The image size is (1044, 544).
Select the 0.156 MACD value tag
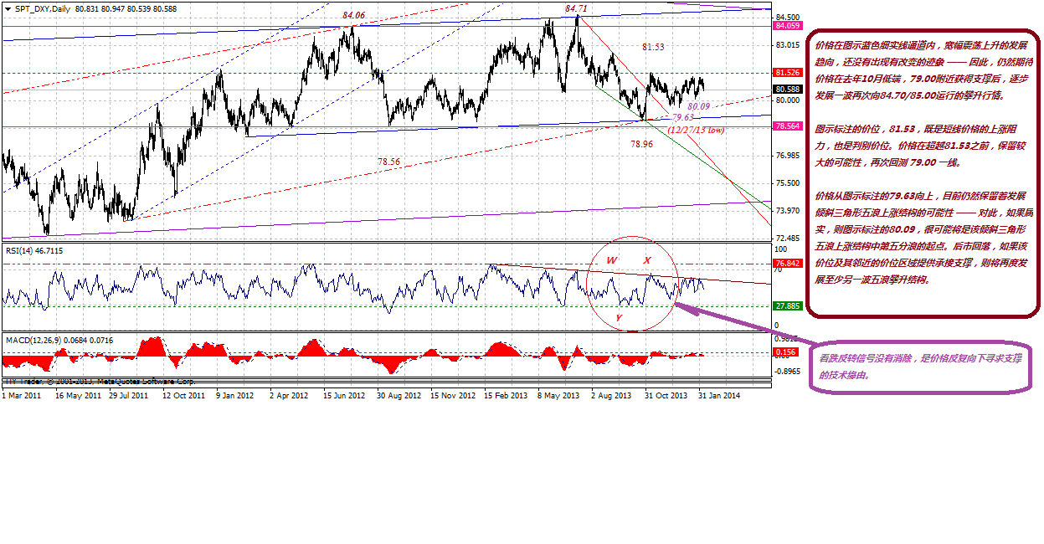[x=787, y=352]
